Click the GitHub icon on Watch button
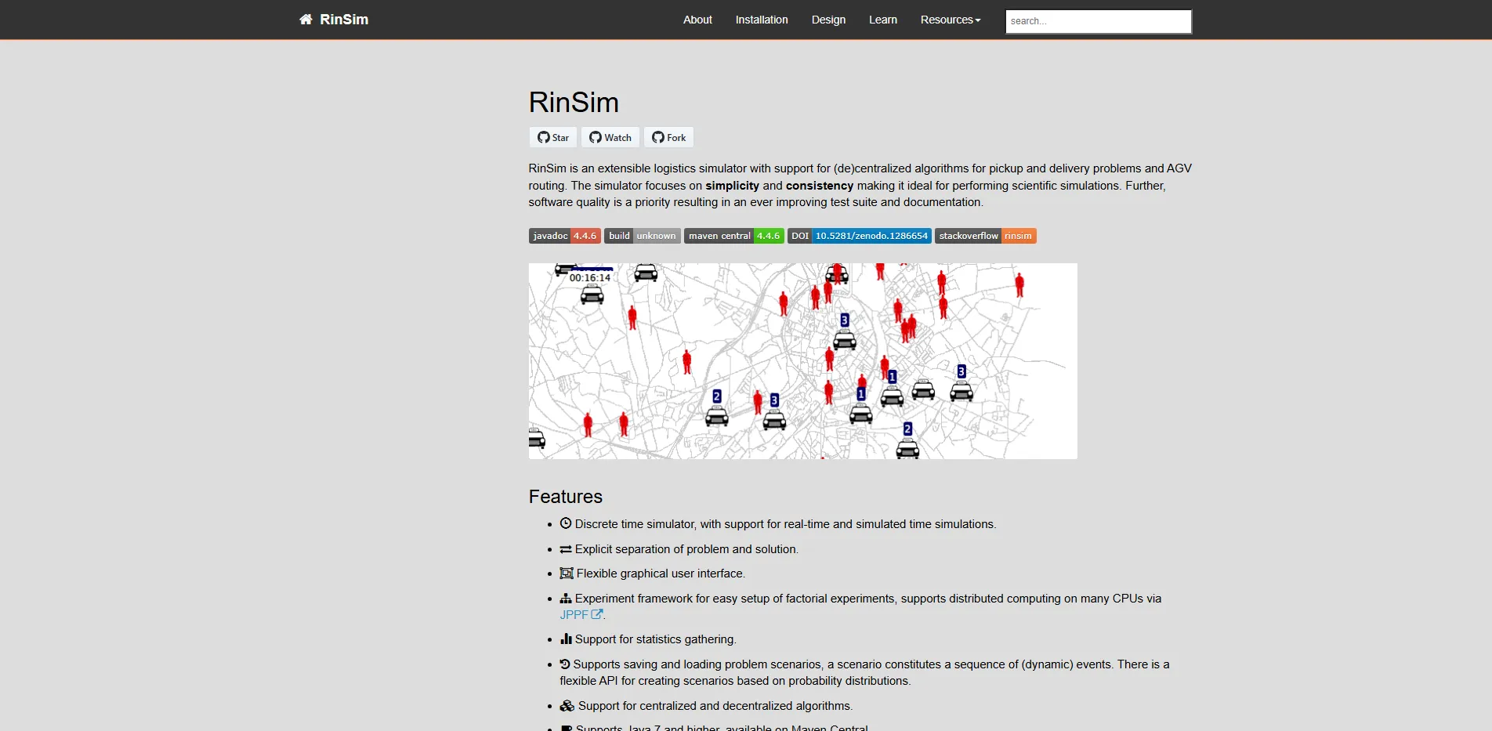The image size is (1492, 731). [596, 137]
